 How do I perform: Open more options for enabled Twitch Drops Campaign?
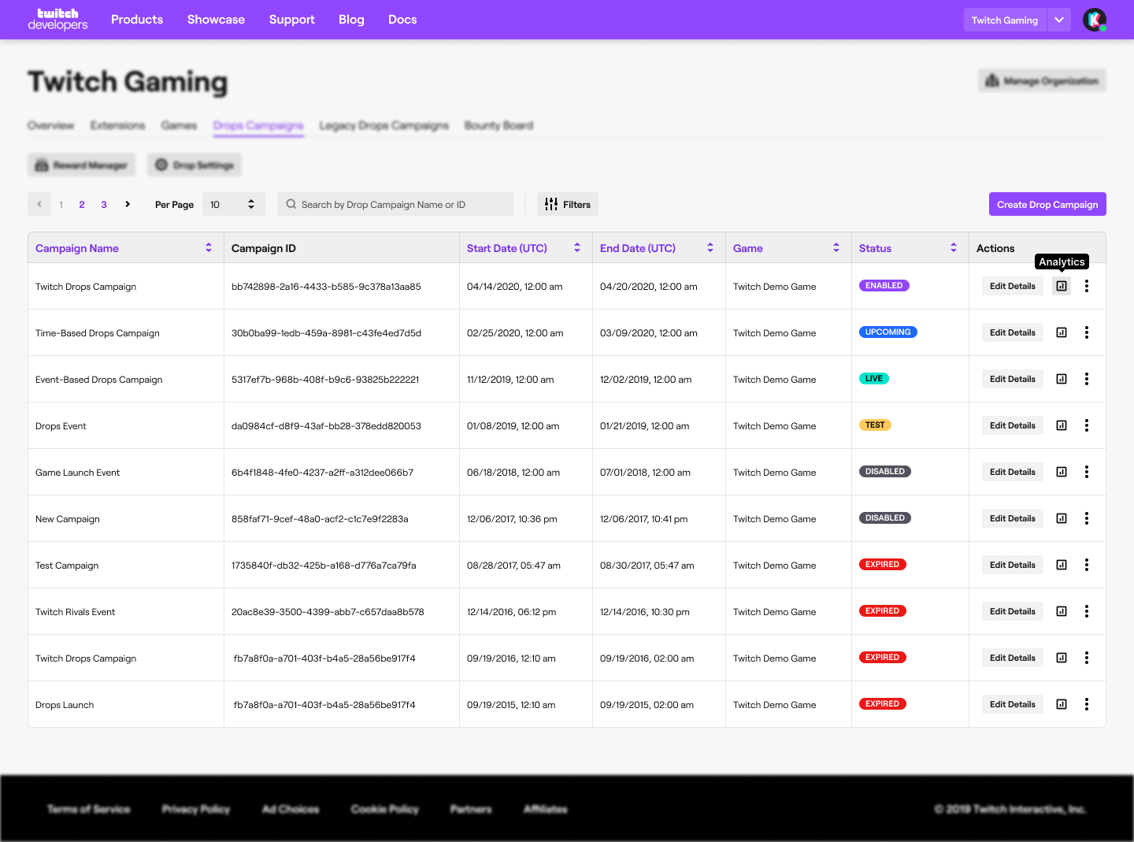coord(1087,286)
